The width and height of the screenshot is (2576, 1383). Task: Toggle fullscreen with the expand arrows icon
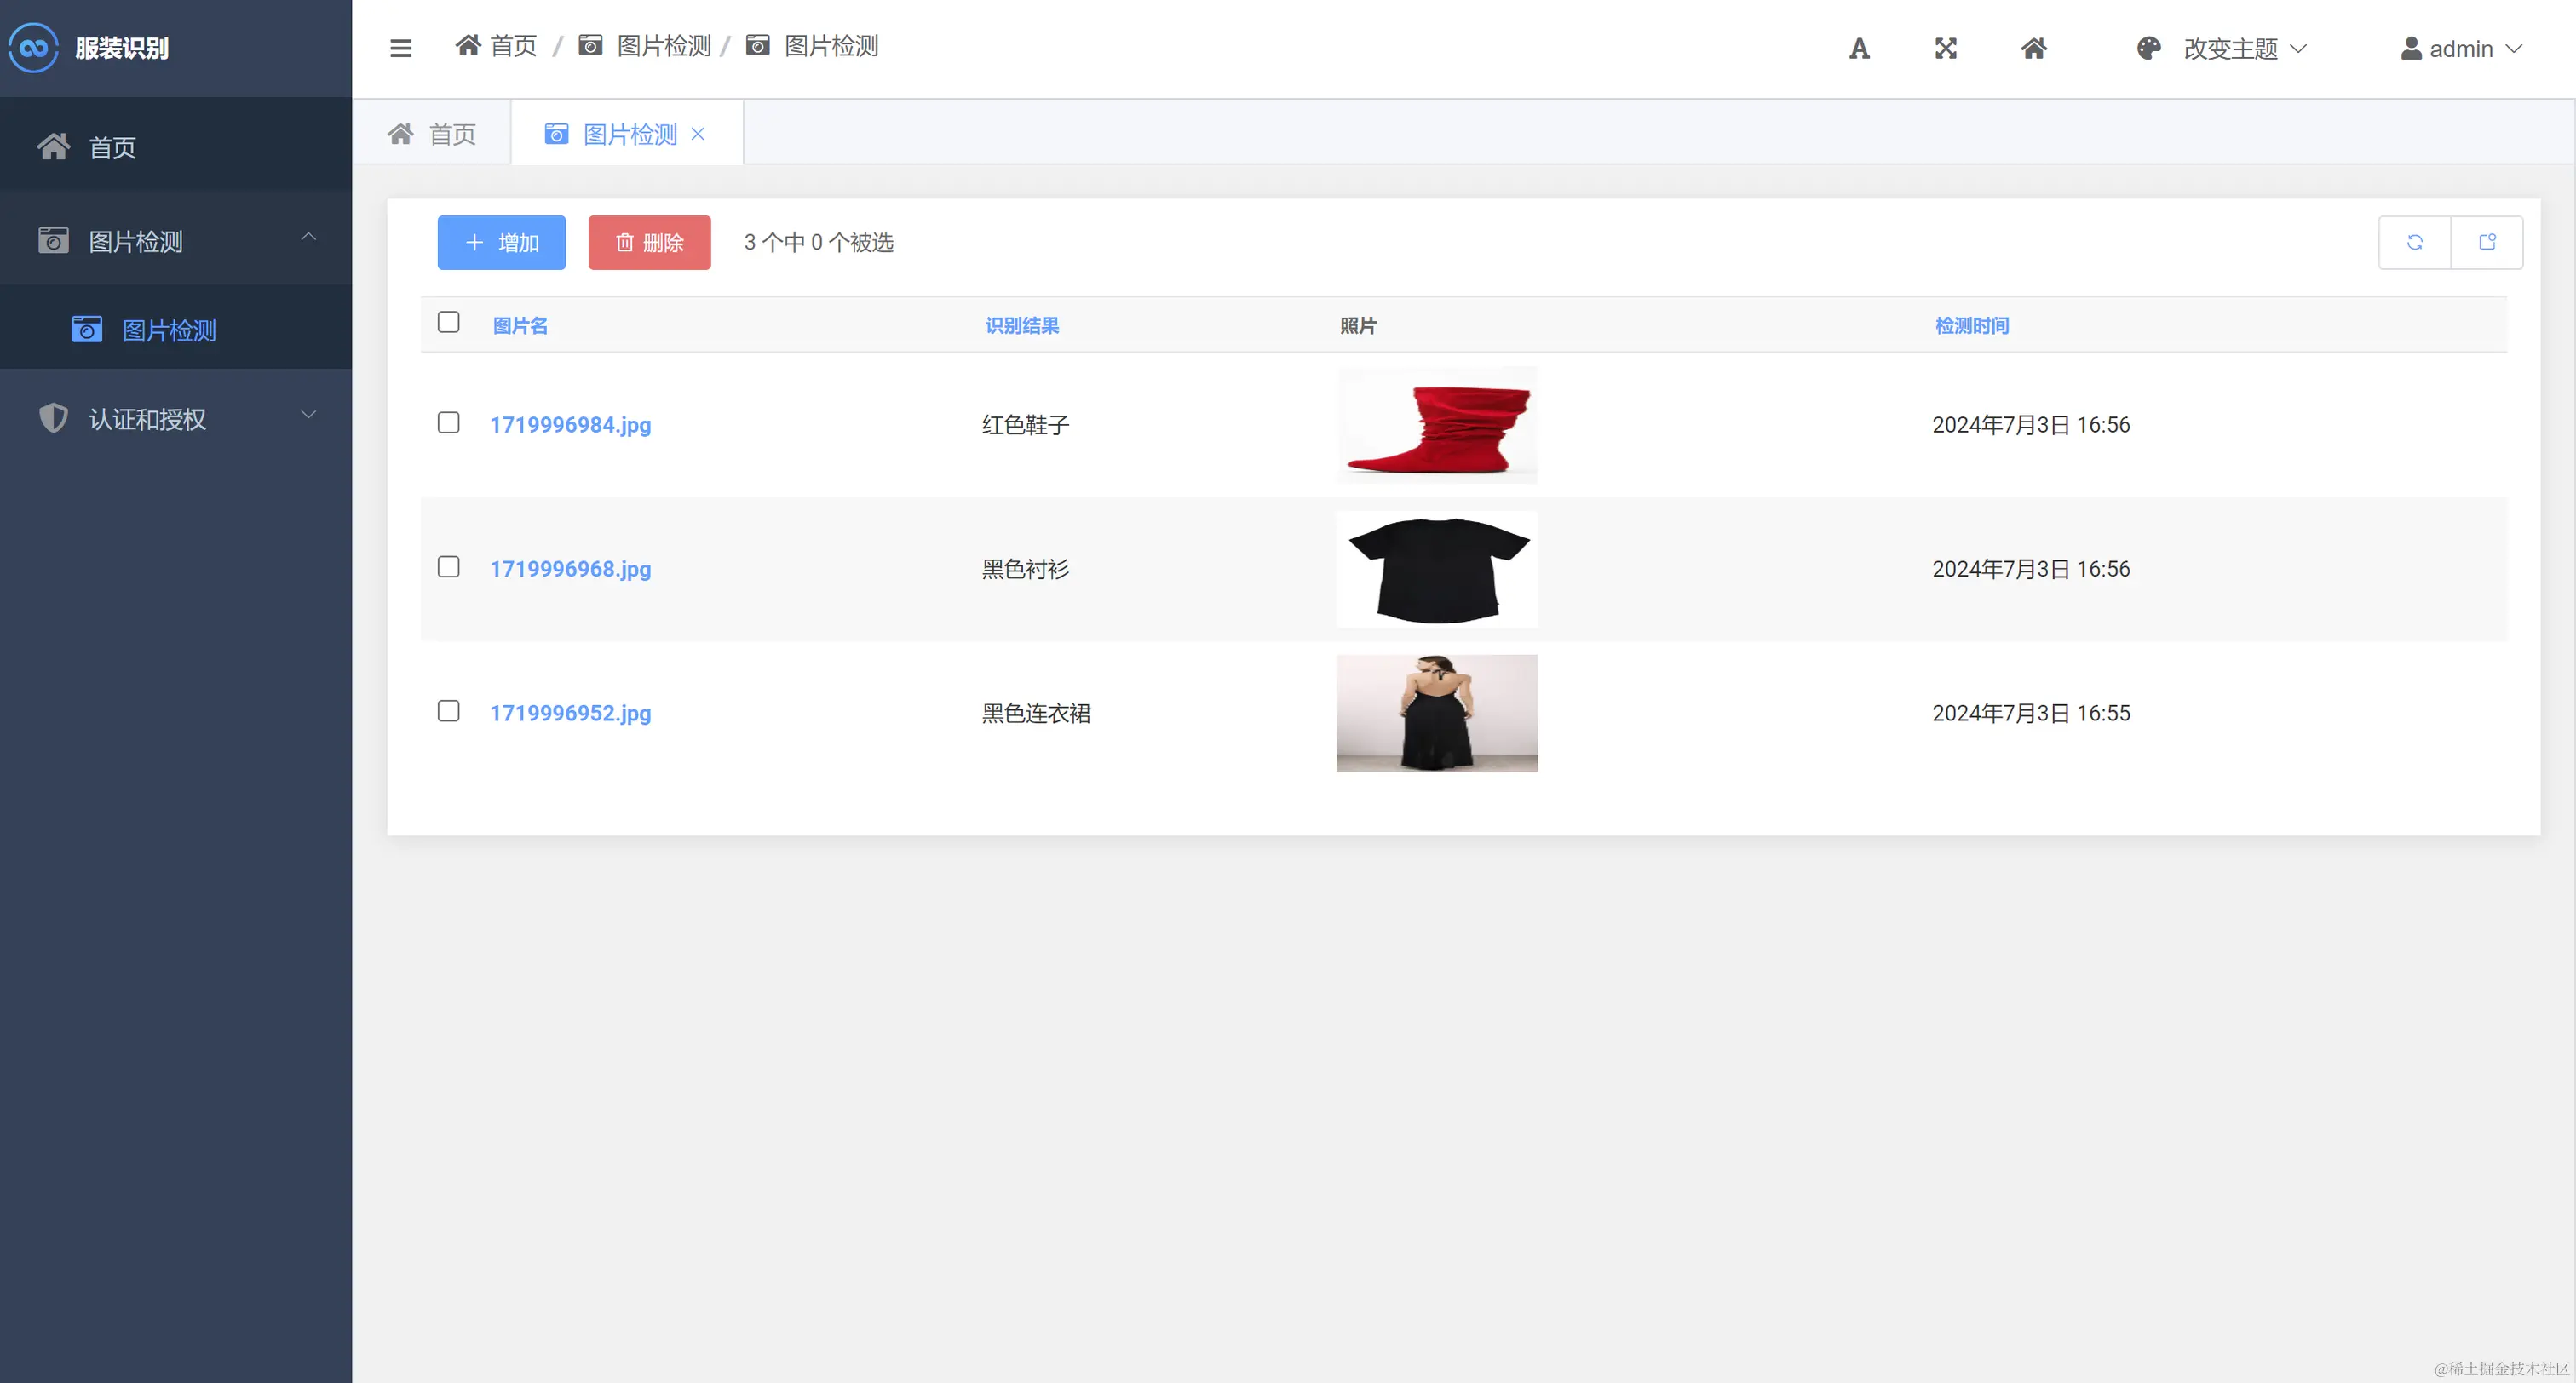click(x=1945, y=48)
